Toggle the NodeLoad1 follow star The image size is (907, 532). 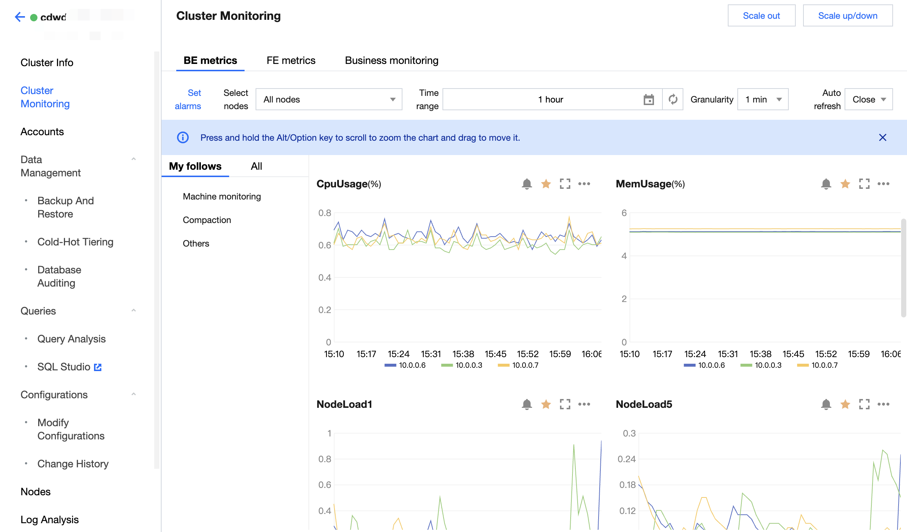[546, 404]
